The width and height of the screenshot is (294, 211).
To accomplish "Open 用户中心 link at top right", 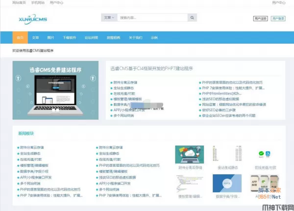I will pyautogui.click(x=279, y=2).
